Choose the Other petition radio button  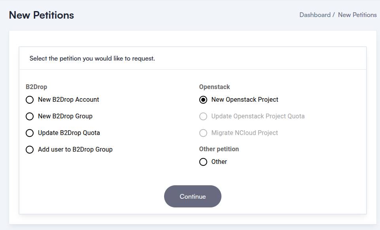point(203,162)
